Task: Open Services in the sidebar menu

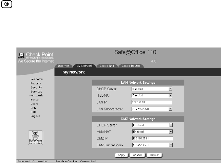Action: (36, 92)
